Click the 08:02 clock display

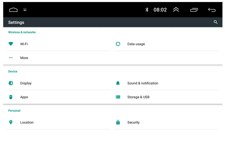click(160, 10)
